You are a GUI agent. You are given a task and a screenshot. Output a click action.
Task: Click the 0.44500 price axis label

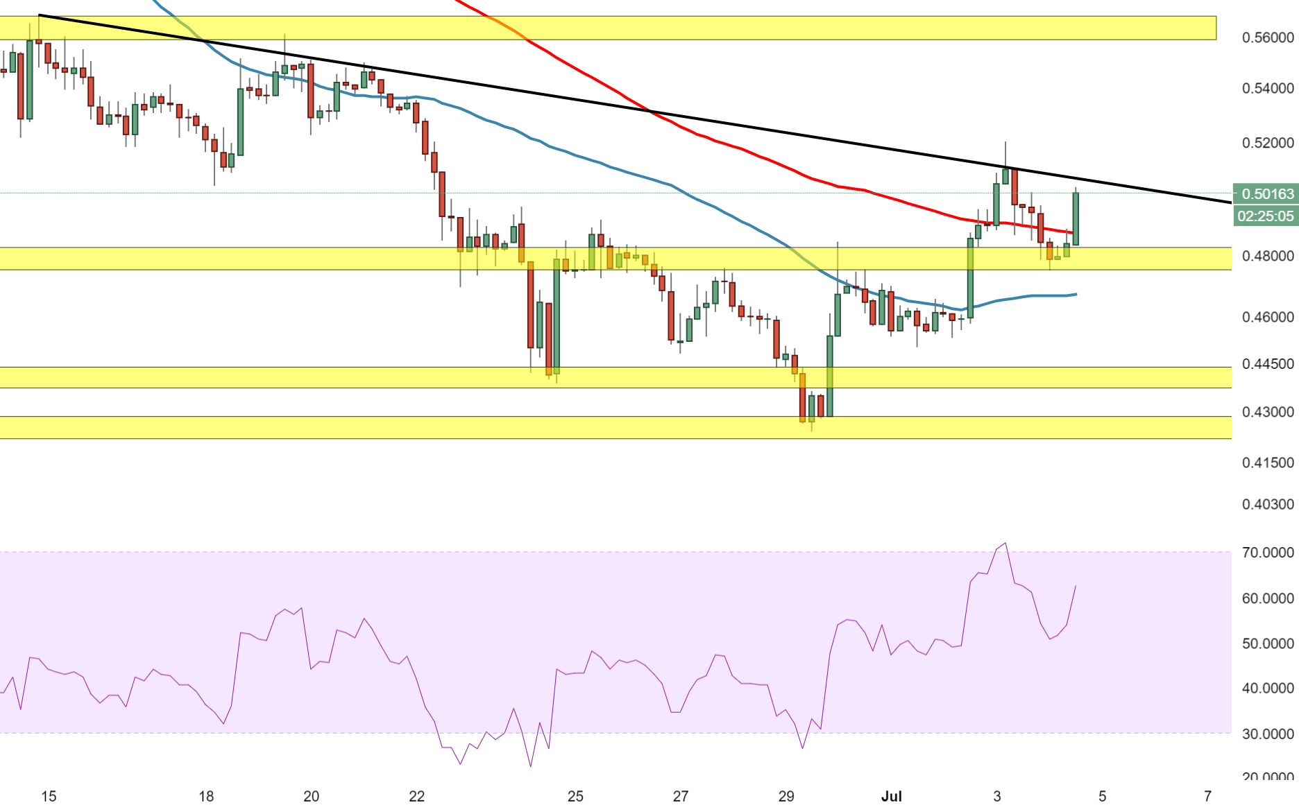pyautogui.click(x=1268, y=363)
